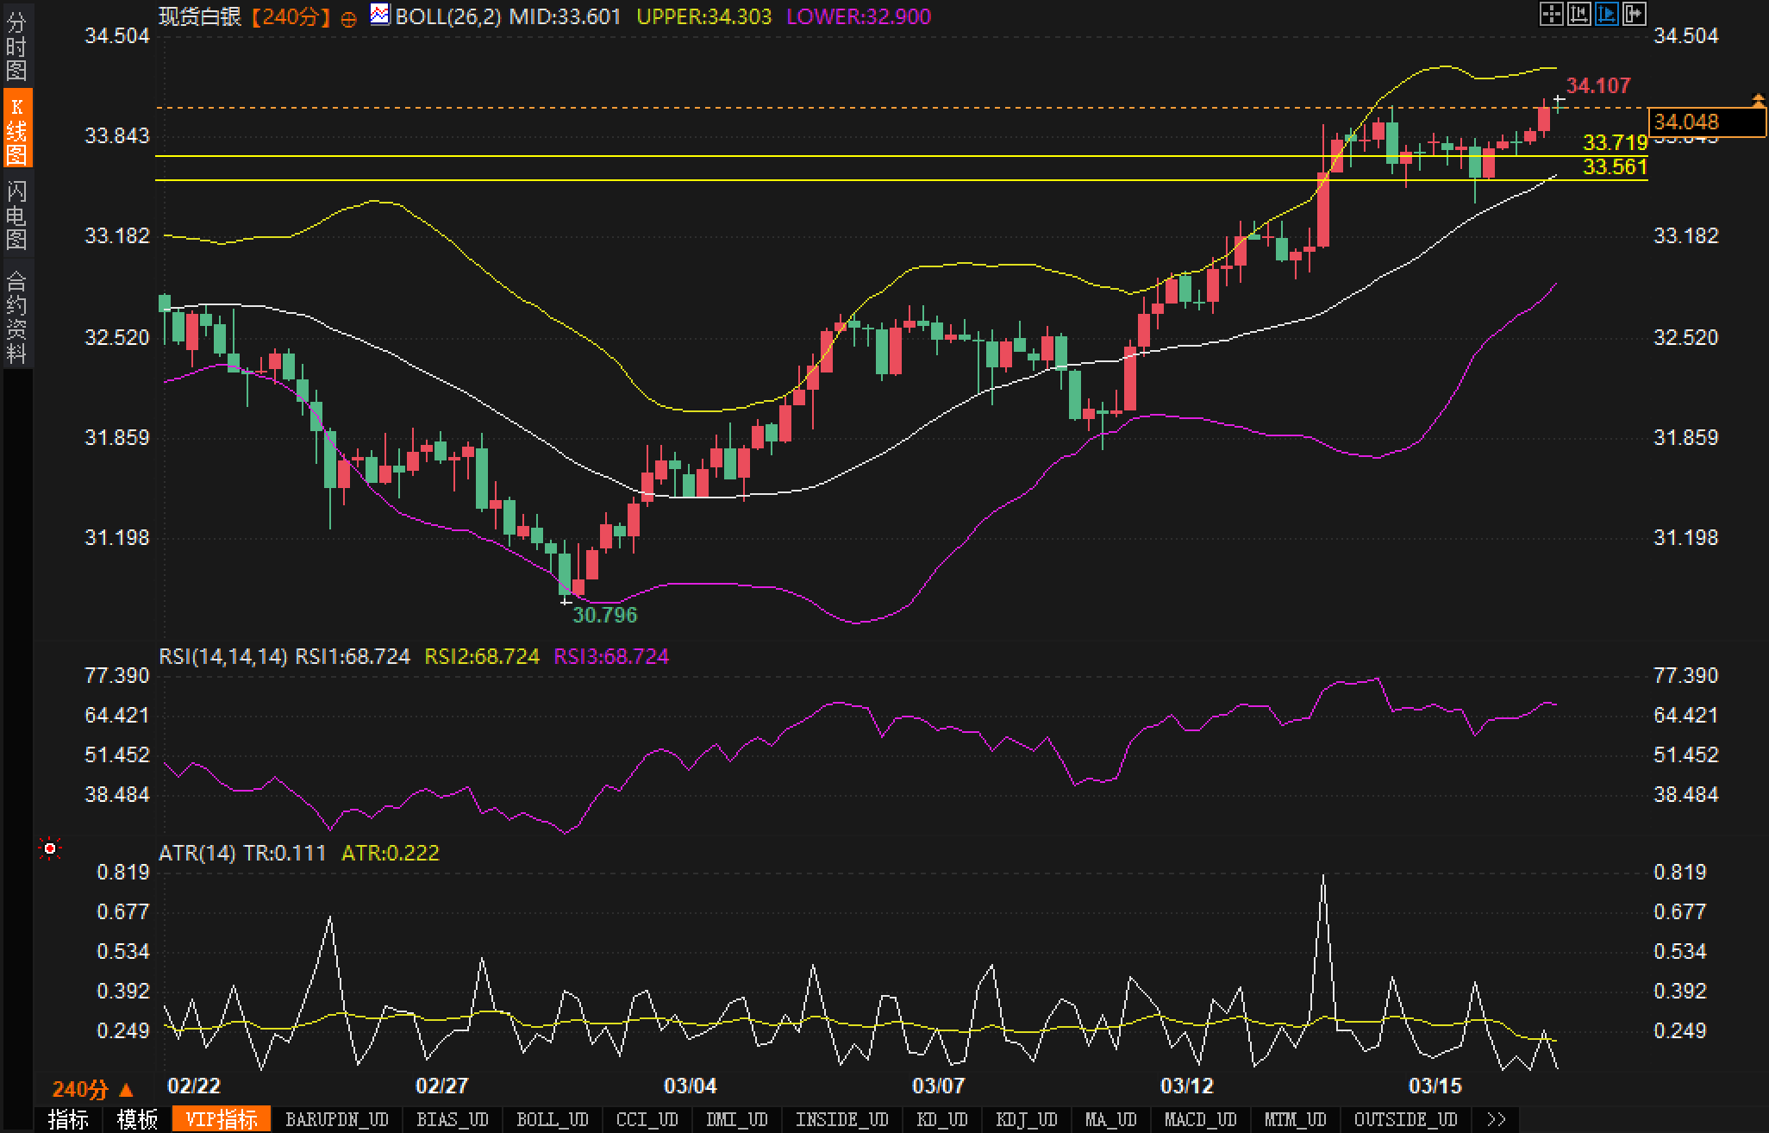Click the high price label 34.107

point(1598,85)
